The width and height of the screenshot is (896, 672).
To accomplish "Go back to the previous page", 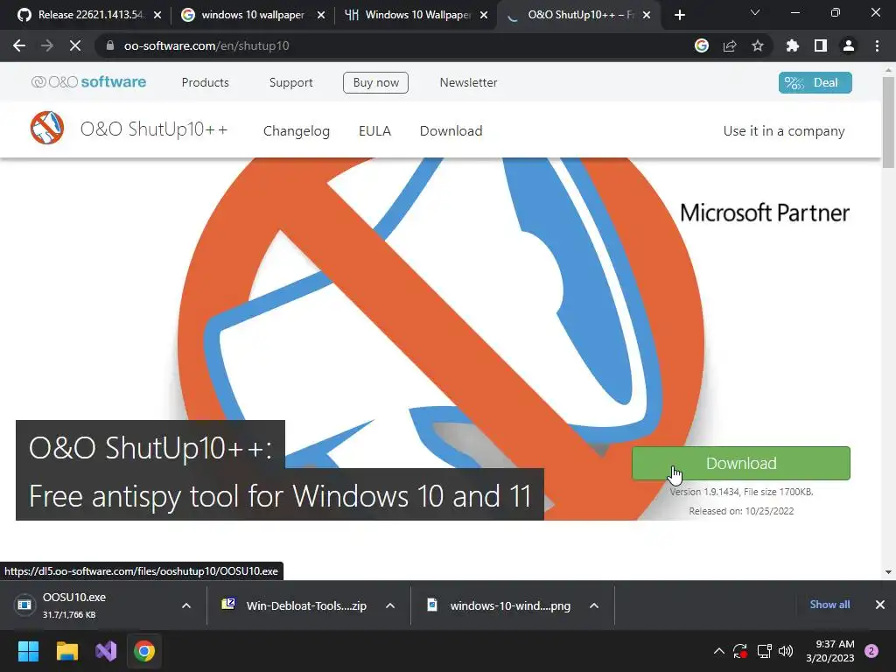I will 19,45.
